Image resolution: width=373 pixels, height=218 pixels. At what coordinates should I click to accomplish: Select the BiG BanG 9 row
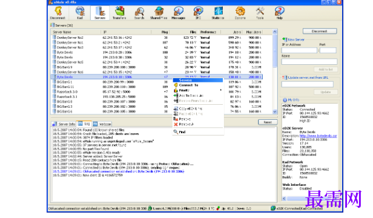[x=156, y=67]
